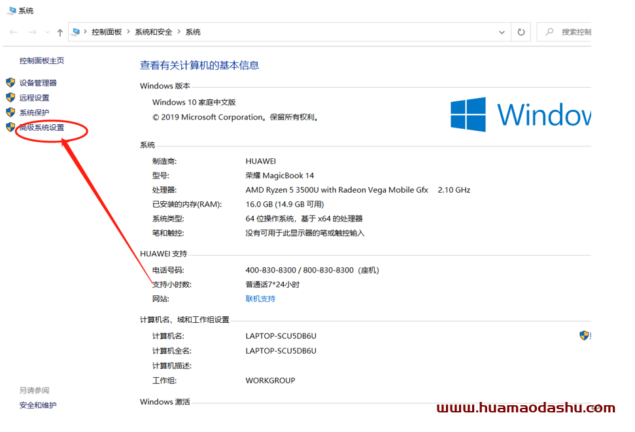This screenshot has height=432, width=635.
Task: Go up one level arrow
Action: (x=60, y=33)
